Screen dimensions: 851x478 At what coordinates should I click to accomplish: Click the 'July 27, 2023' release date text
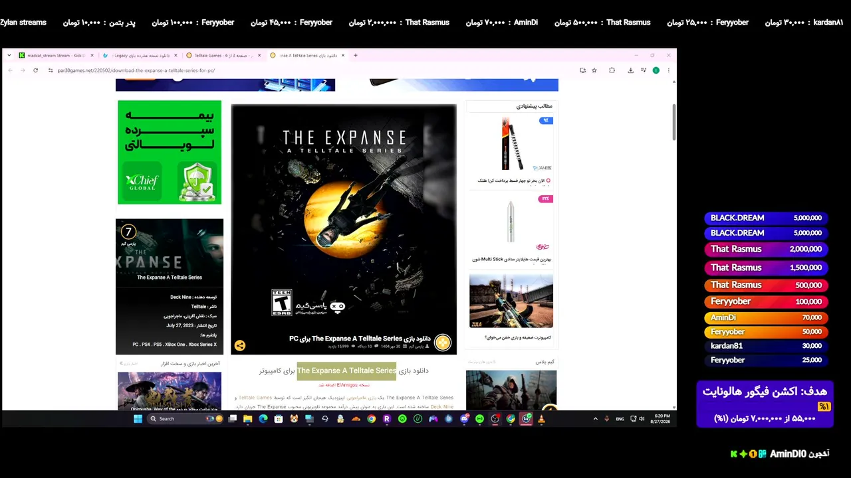click(x=180, y=325)
